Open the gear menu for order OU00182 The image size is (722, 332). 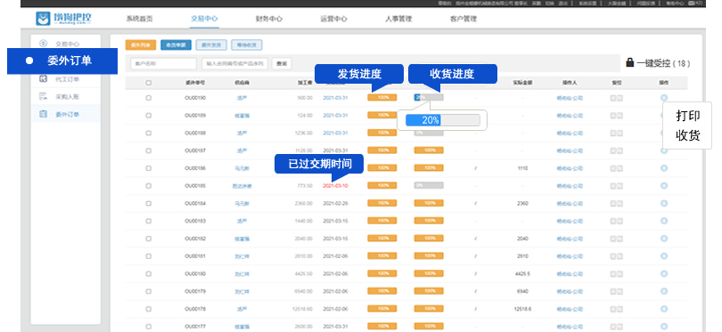pyautogui.click(x=663, y=239)
